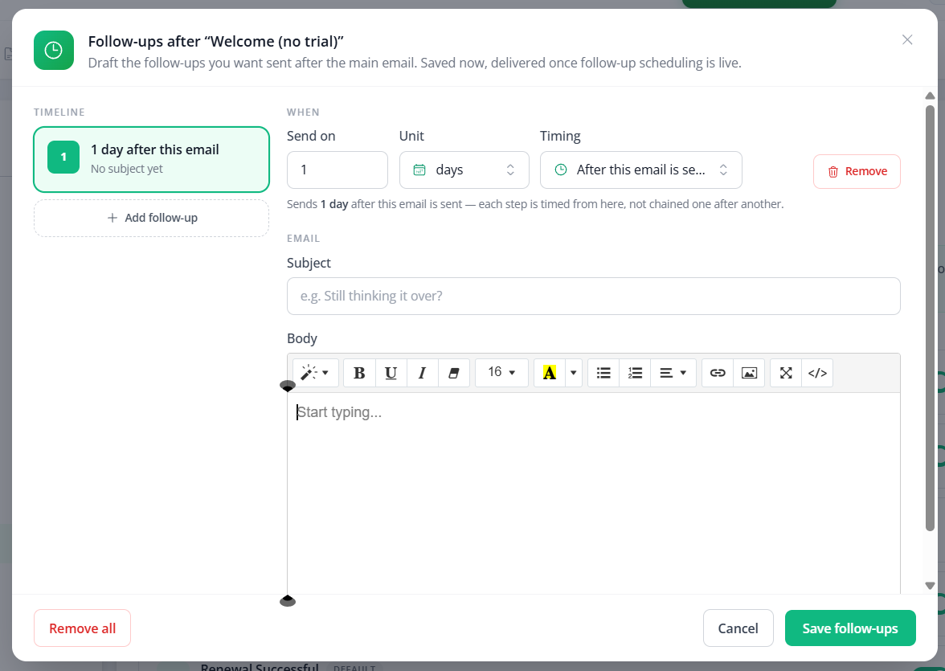Switch editor to fullscreen mode
This screenshot has width=945, height=671.
pos(786,373)
